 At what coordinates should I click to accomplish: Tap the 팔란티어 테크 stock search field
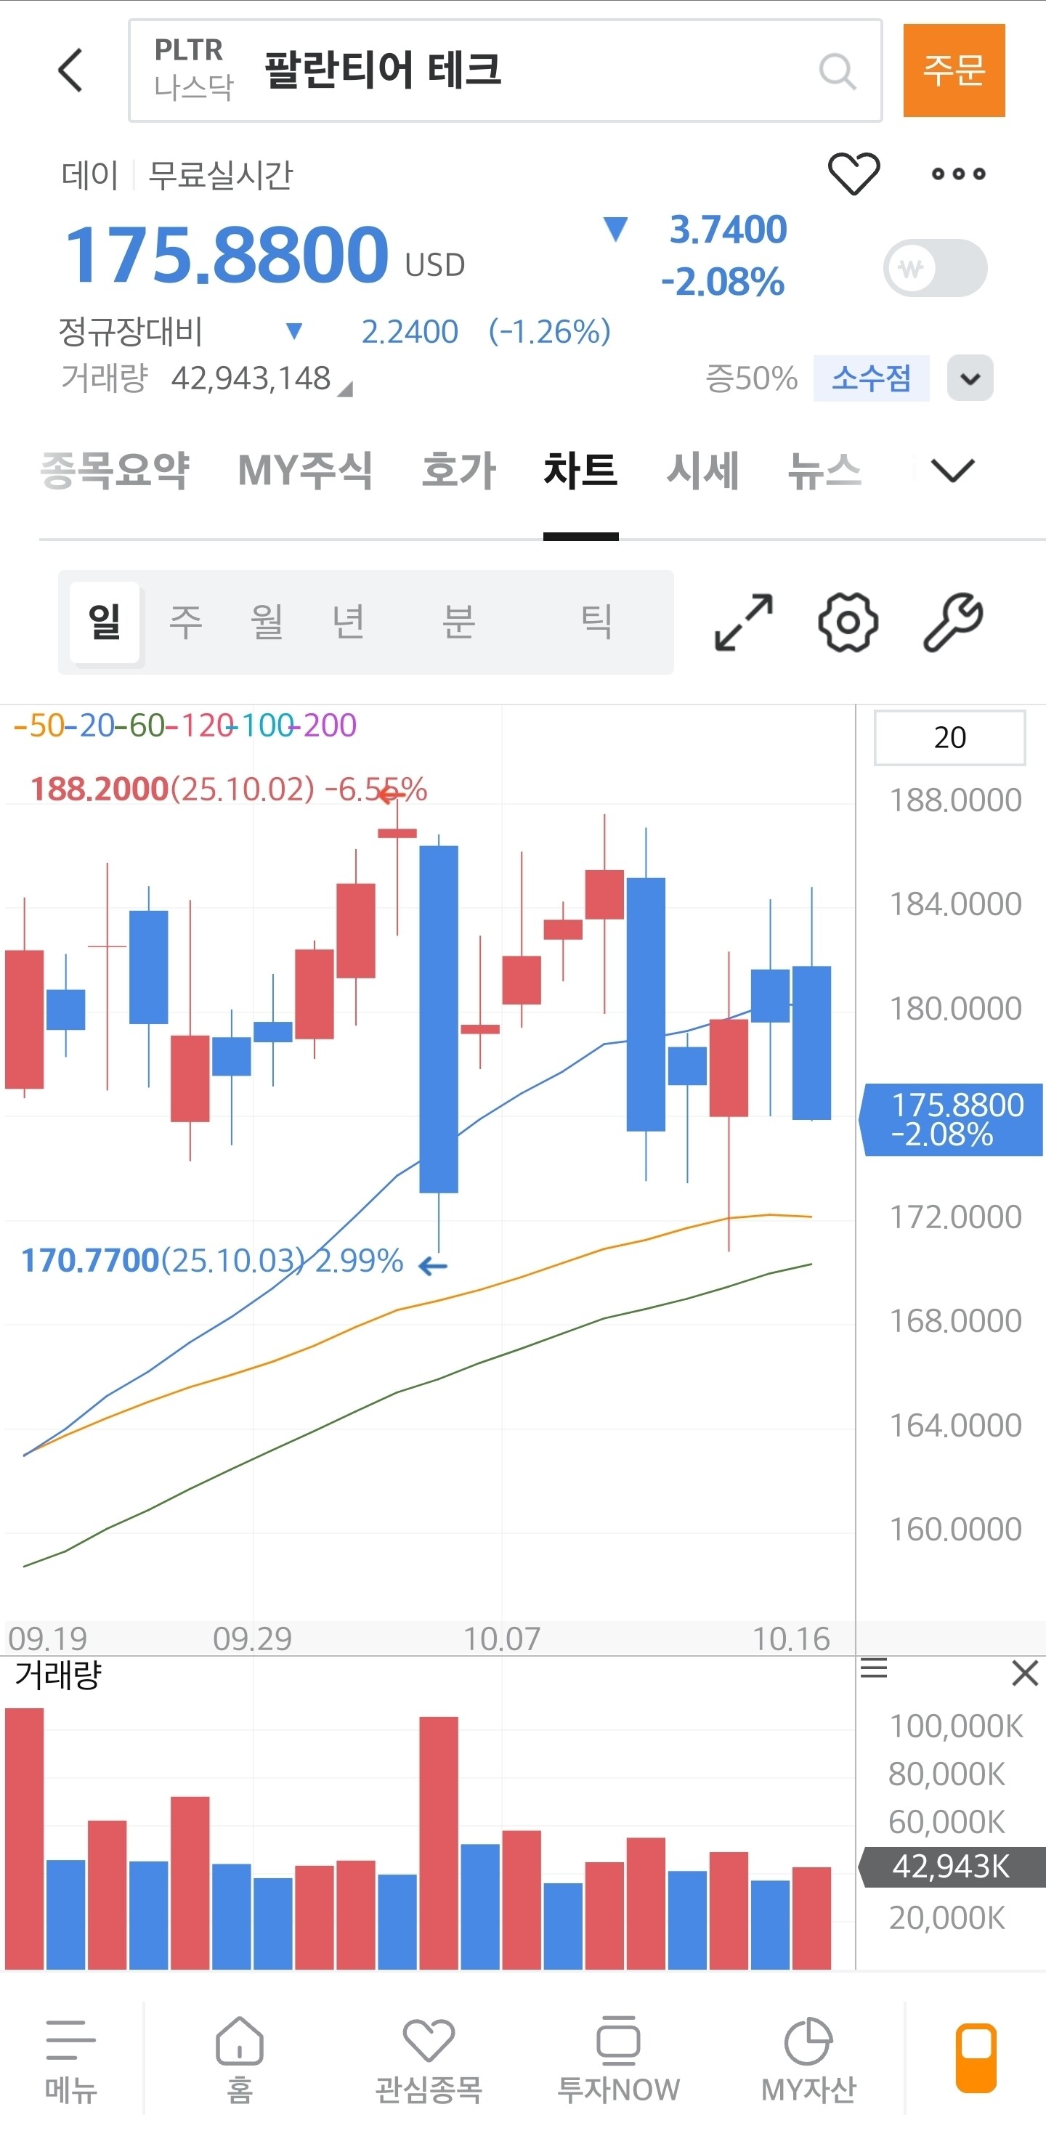(505, 70)
